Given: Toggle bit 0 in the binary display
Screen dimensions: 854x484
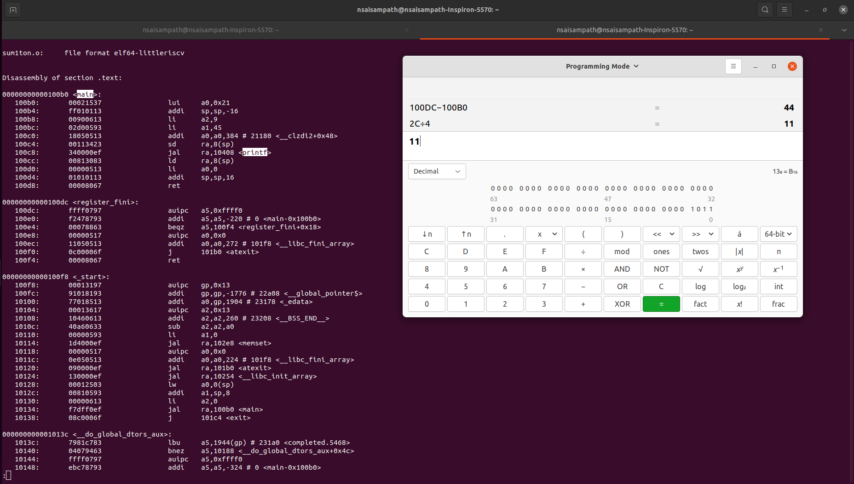Looking at the screenshot, I should click(x=710, y=209).
